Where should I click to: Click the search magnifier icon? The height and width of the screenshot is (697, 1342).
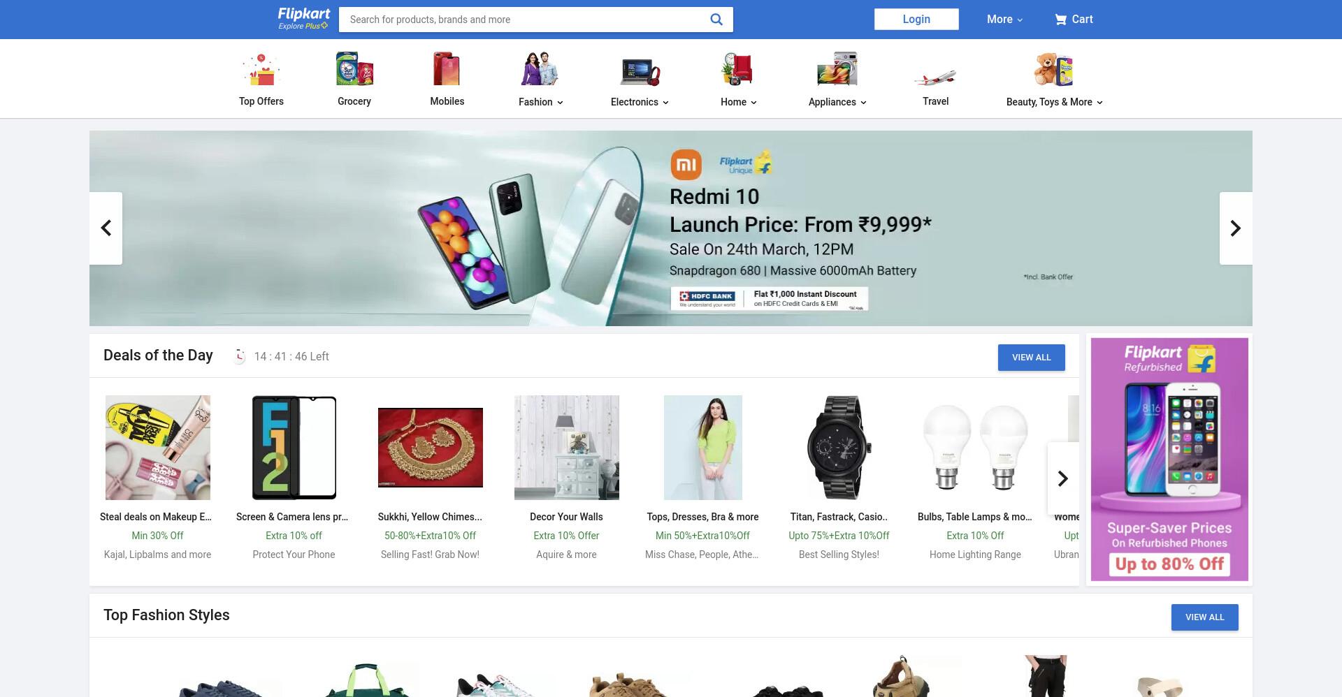click(716, 20)
